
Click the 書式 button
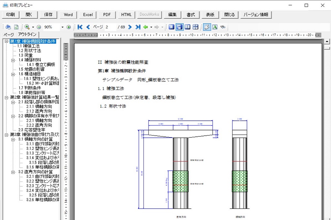(x=191, y=15)
